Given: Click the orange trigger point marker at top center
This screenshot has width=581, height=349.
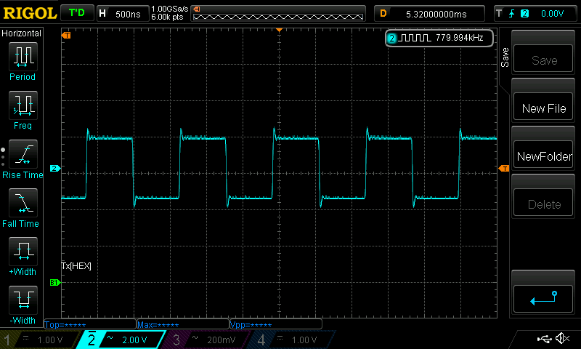Looking at the screenshot, I should 279,30.
